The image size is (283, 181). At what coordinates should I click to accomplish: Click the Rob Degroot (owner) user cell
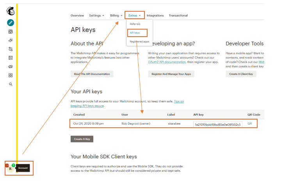pyautogui.click(x=136, y=124)
